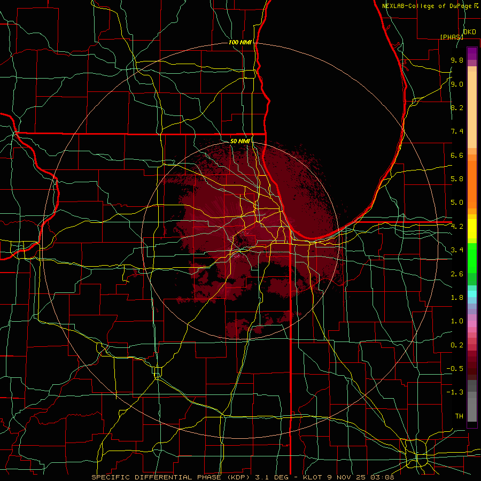This screenshot has height=481, width=481.
Task: Click the 5.8 scale value
Action: tap(457, 179)
